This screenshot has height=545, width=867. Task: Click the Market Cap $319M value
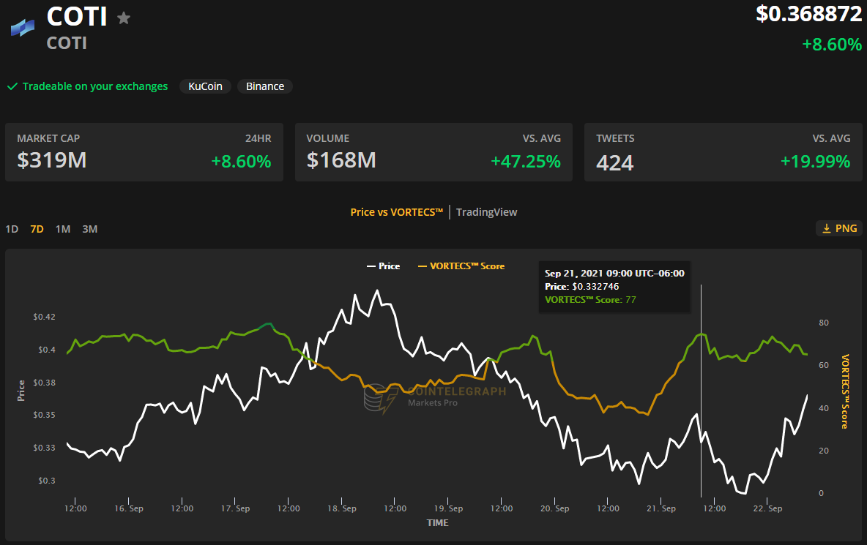pyautogui.click(x=52, y=160)
